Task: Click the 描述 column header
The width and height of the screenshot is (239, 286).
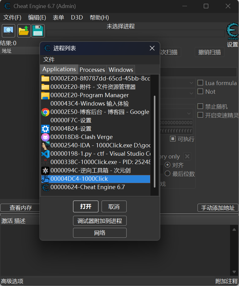Action: [x=20, y=221]
